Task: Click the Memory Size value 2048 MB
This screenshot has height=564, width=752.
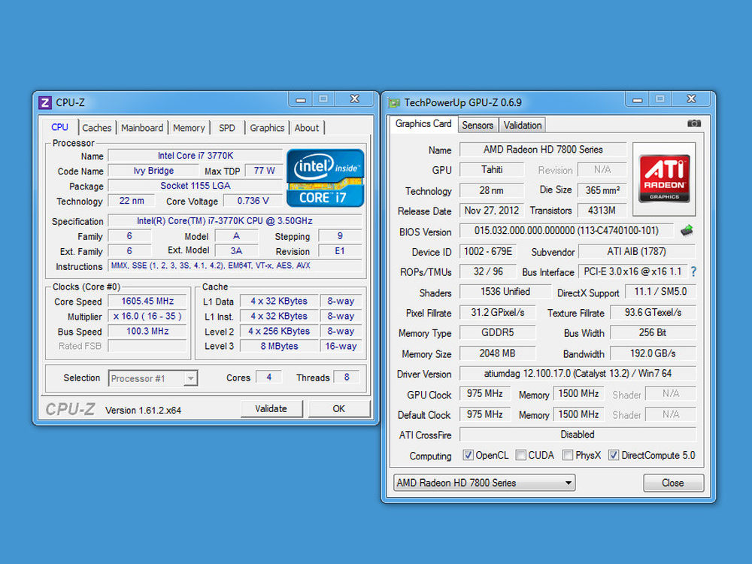Action: pos(497,353)
